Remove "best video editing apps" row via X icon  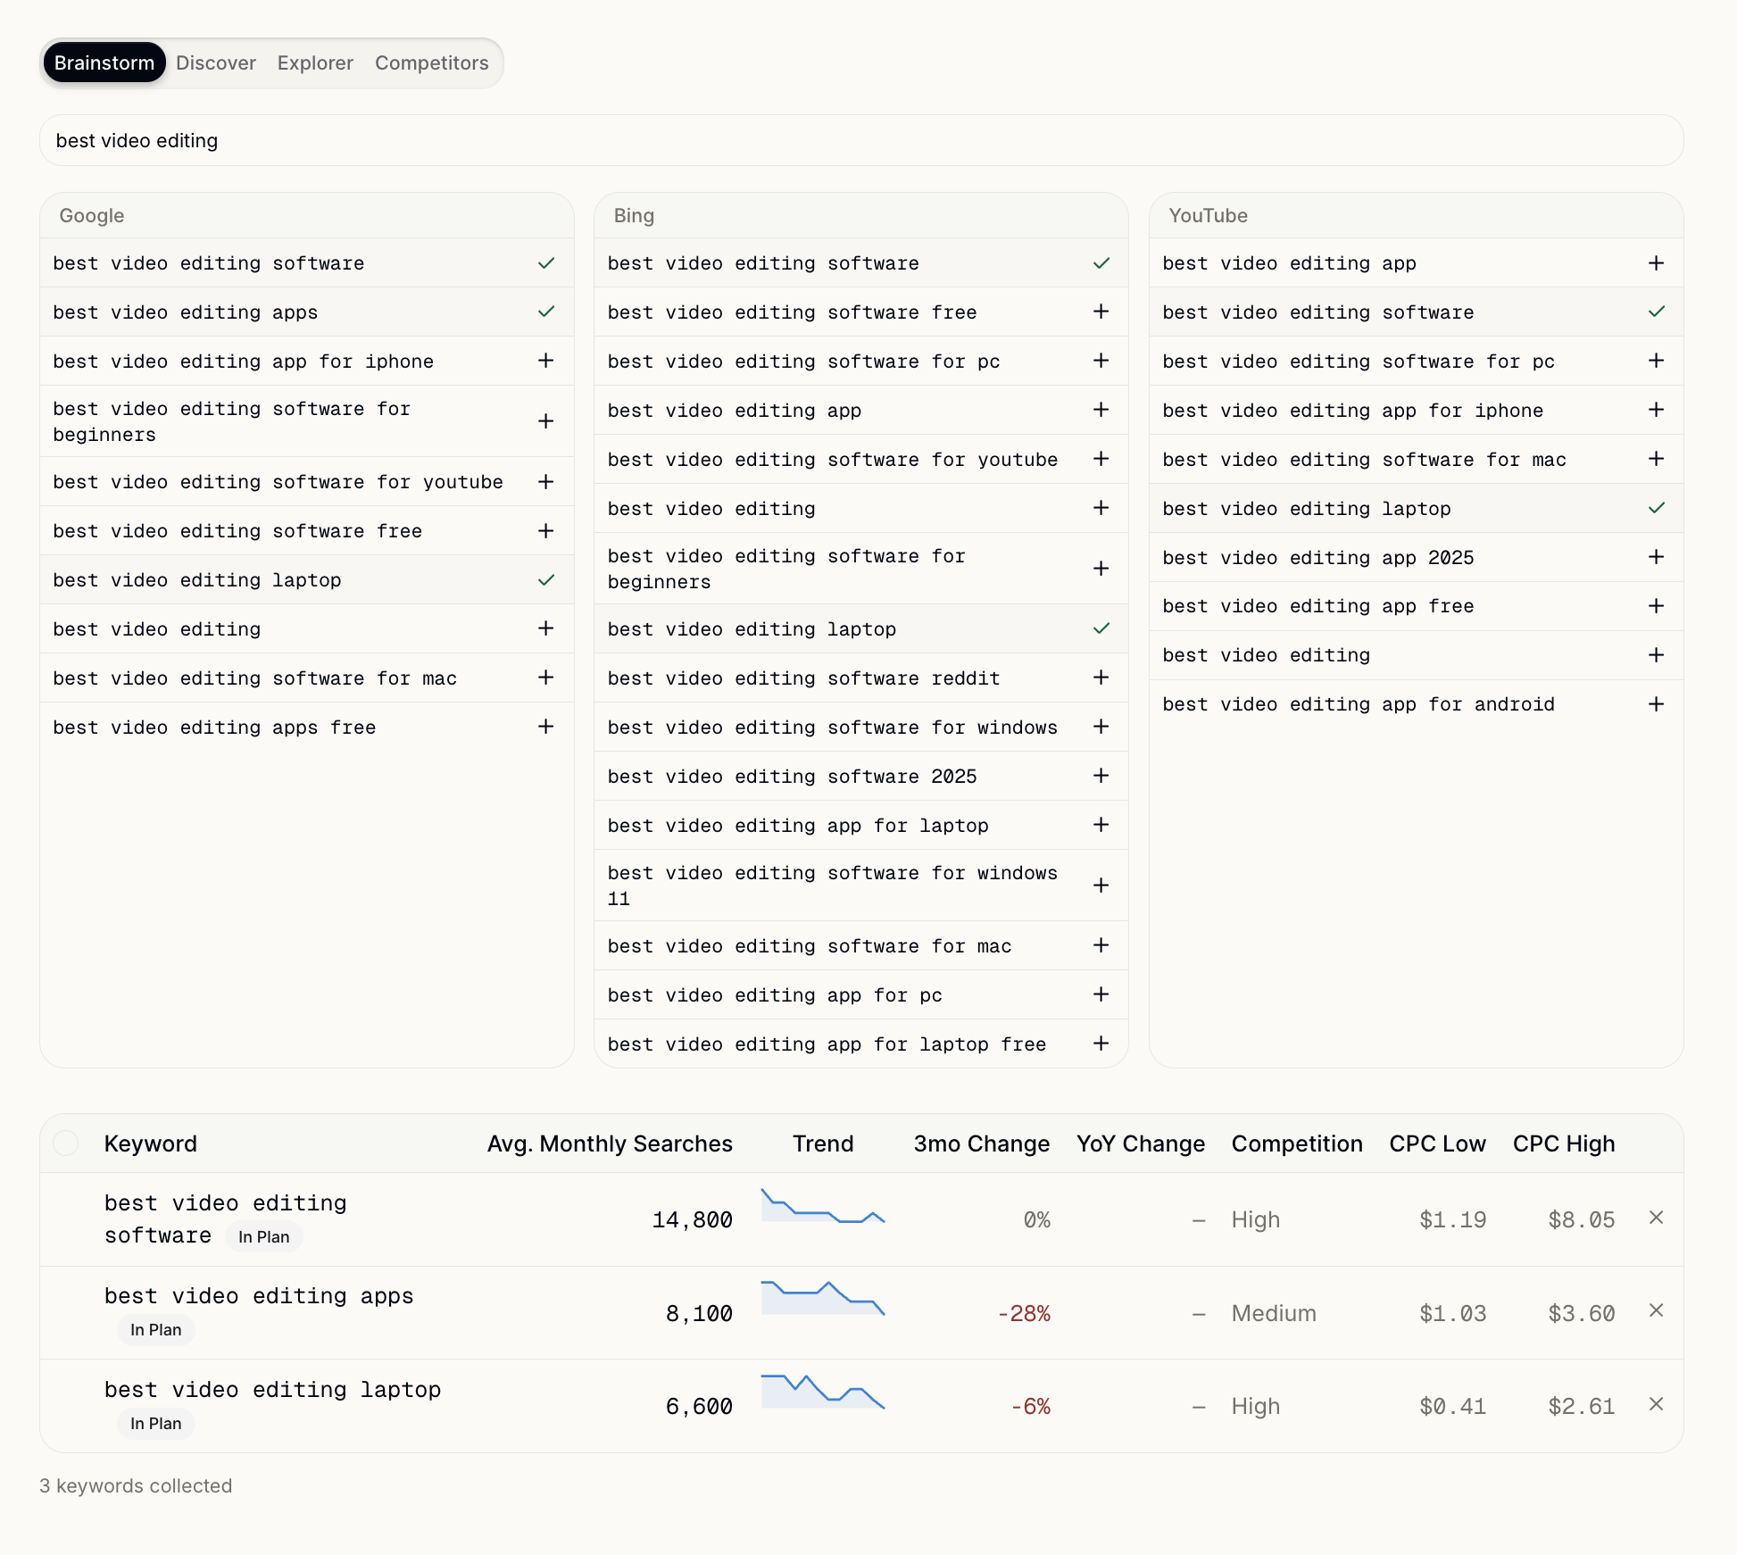[x=1657, y=1310]
